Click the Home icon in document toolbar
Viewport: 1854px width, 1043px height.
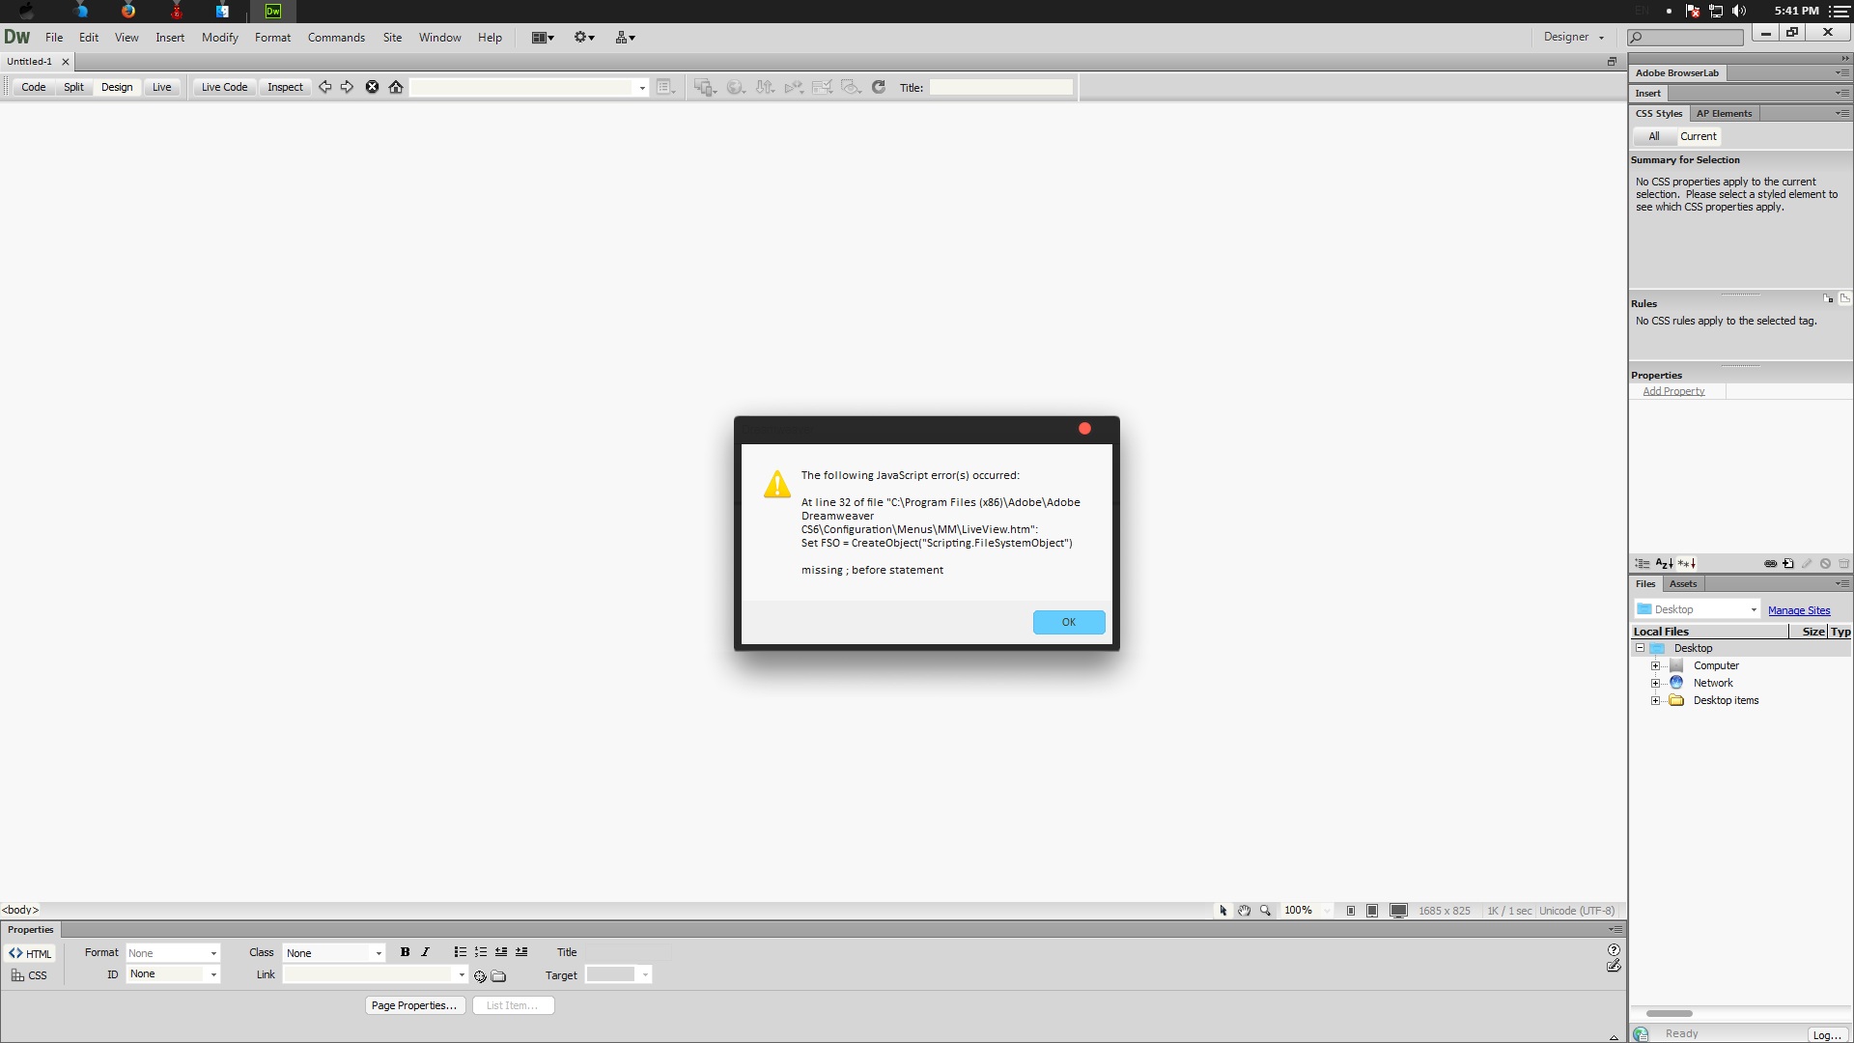[x=396, y=87]
